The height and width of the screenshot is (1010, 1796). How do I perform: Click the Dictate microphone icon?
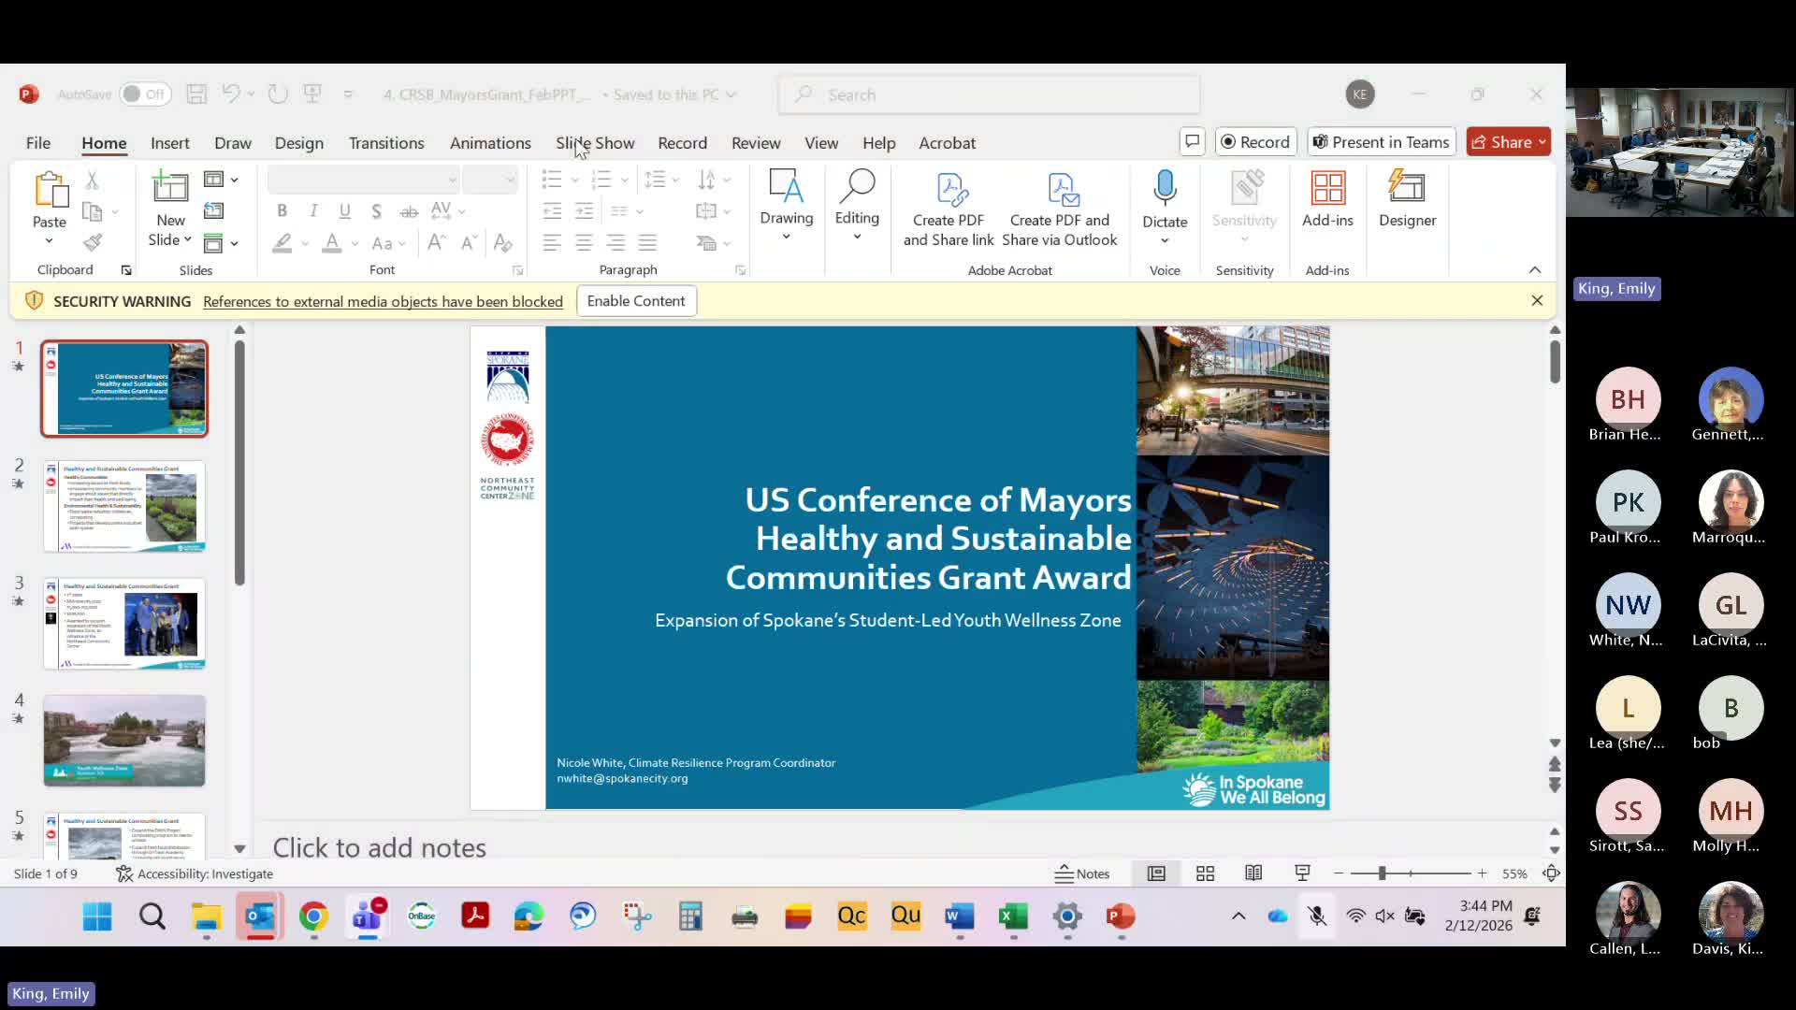(1165, 188)
